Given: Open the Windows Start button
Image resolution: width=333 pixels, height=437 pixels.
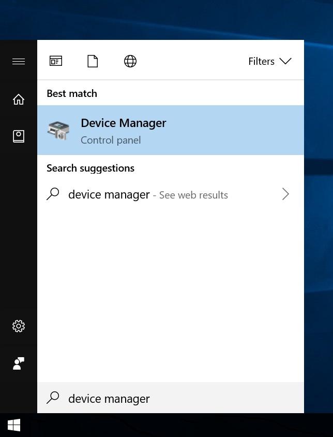Looking at the screenshot, I should (x=14, y=425).
